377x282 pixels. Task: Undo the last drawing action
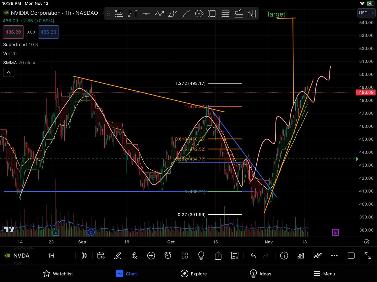pyautogui.click(x=253, y=256)
